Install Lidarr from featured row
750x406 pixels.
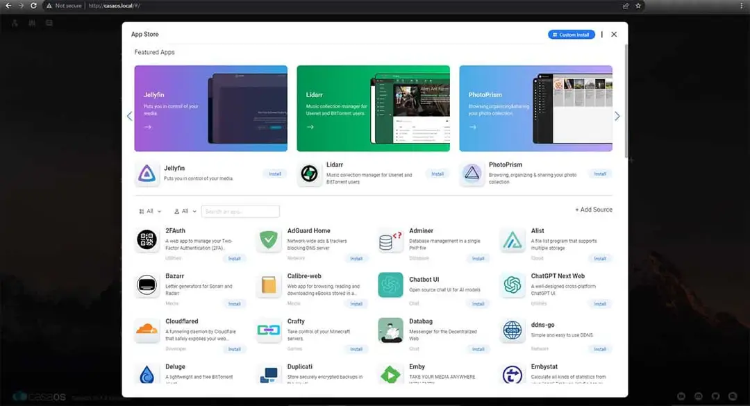(x=437, y=174)
